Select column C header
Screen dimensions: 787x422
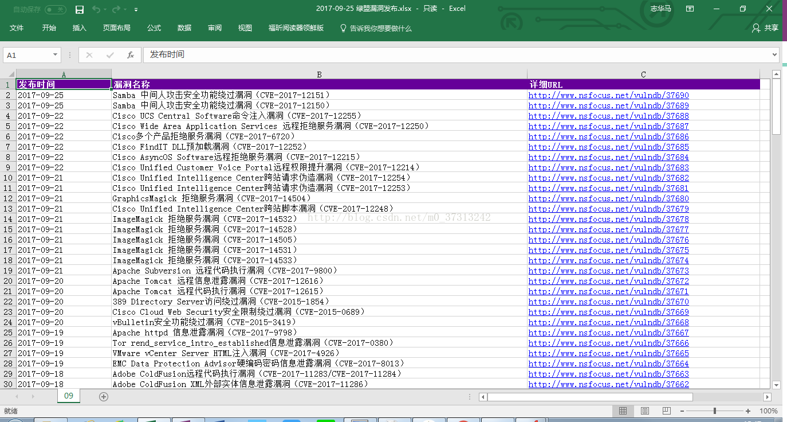(x=643, y=75)
